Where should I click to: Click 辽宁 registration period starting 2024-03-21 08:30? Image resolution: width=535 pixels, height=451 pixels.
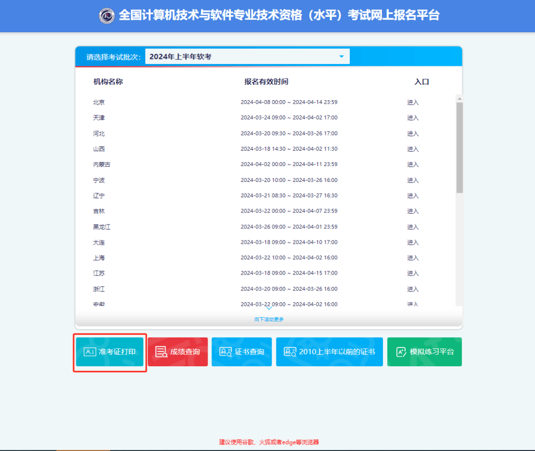289,195
